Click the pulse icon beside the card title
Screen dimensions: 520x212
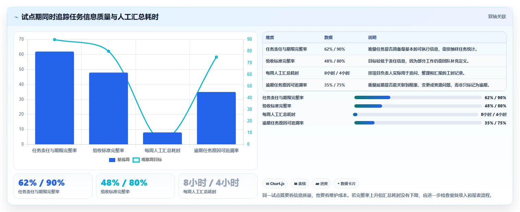tap(16, 17)
